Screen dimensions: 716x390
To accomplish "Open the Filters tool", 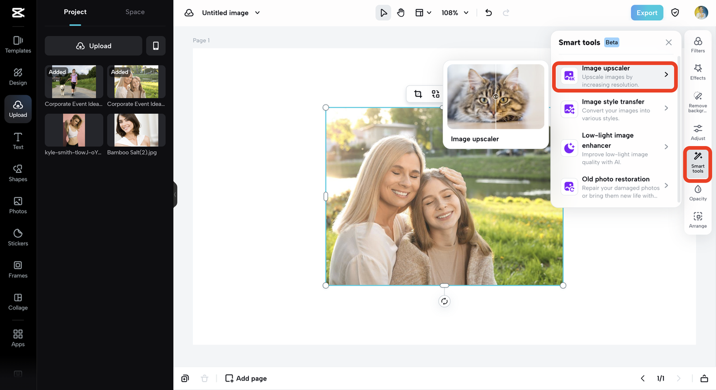I will pyautogui.click(x=698, y=45).
